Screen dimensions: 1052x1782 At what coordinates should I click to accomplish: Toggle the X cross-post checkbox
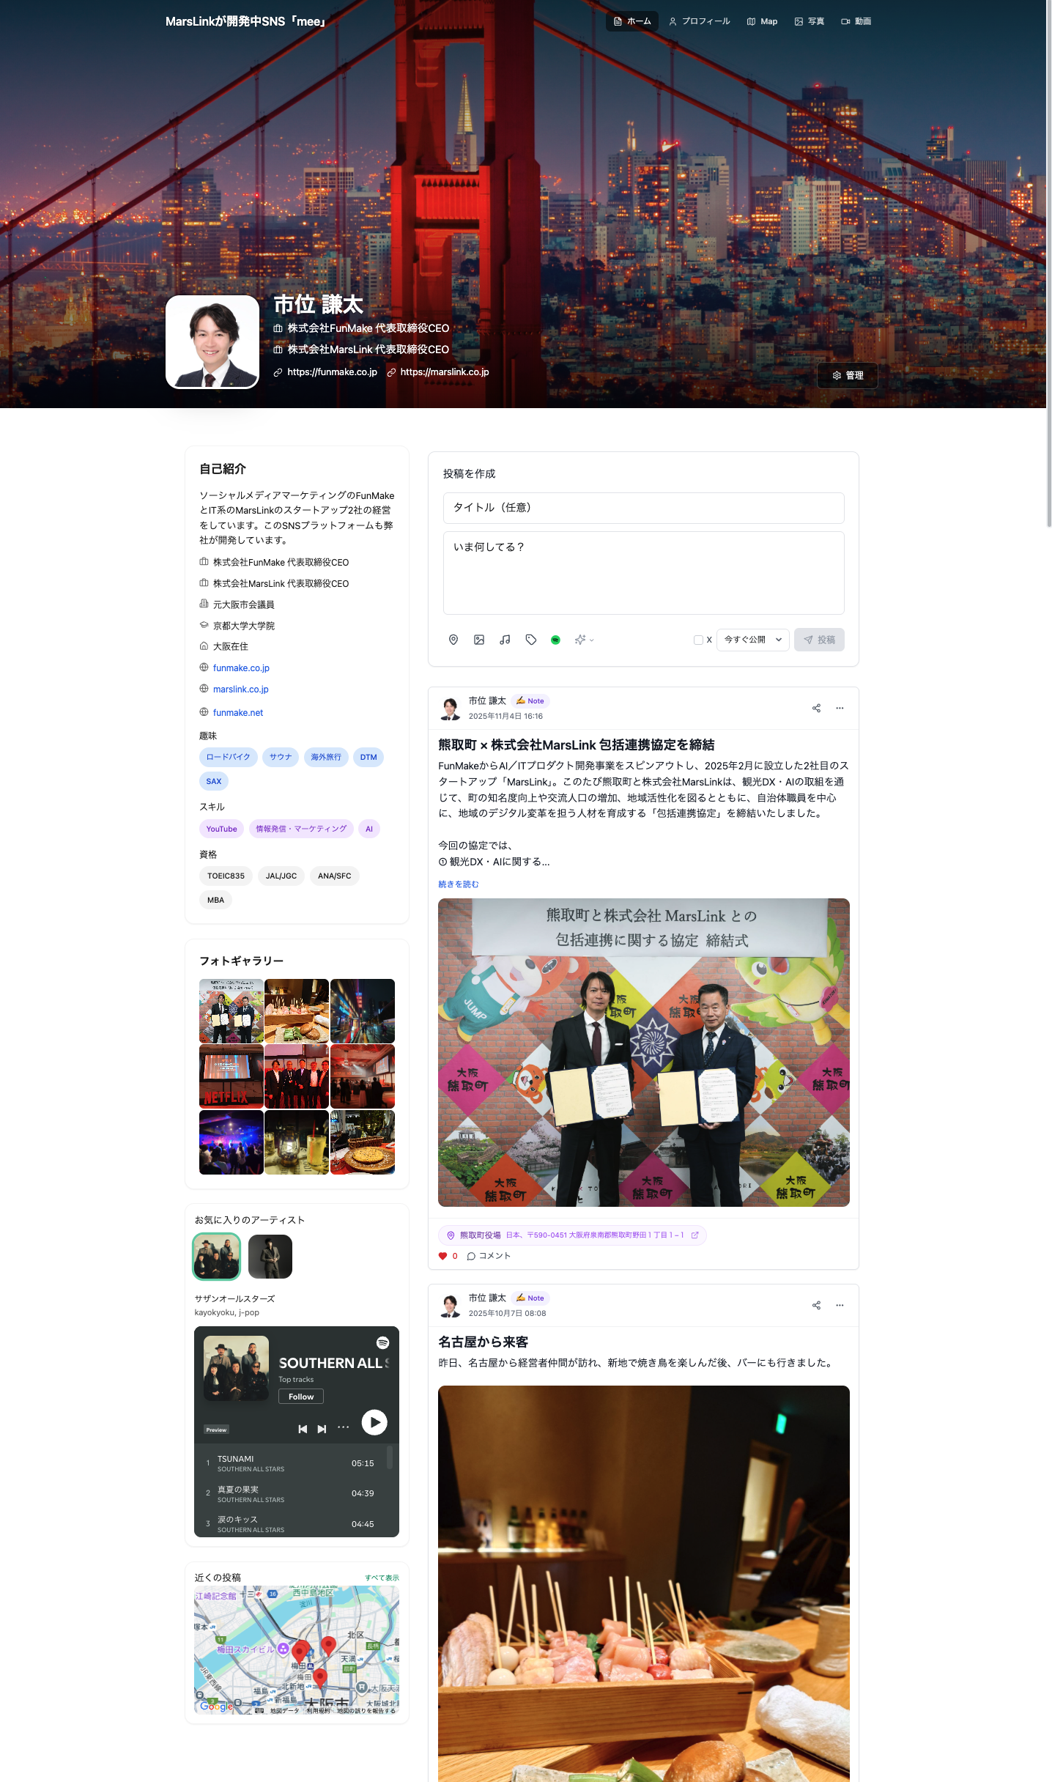tap(698, 640)
